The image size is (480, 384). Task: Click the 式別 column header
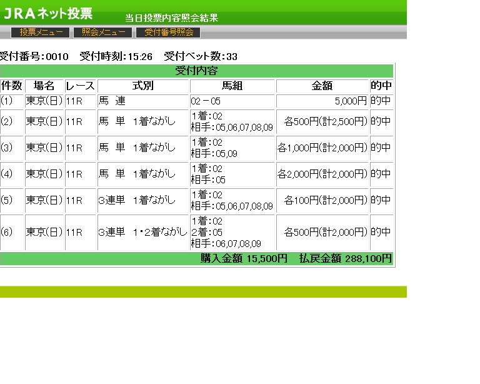coord(142,86)
